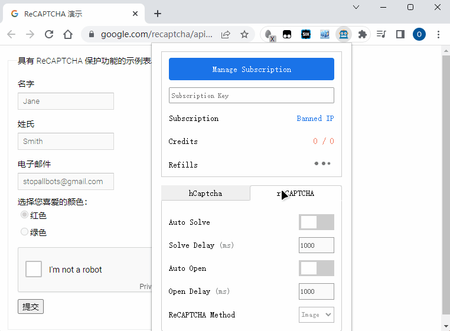Go back with the browser back arrow
This screenshot has width=450, height=331.
point(11,34)
